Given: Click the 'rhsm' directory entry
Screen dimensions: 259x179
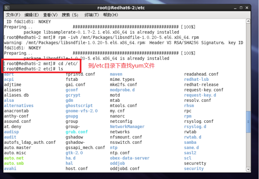Looking at the screenshot, I should click(189, 106).
